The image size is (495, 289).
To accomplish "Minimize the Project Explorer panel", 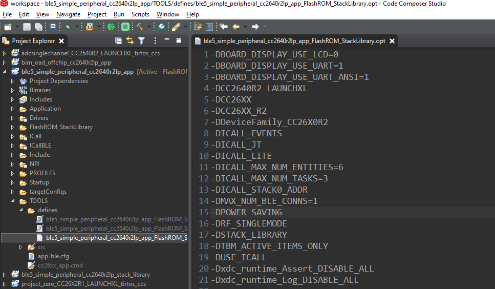I will [x=167, y=39].
